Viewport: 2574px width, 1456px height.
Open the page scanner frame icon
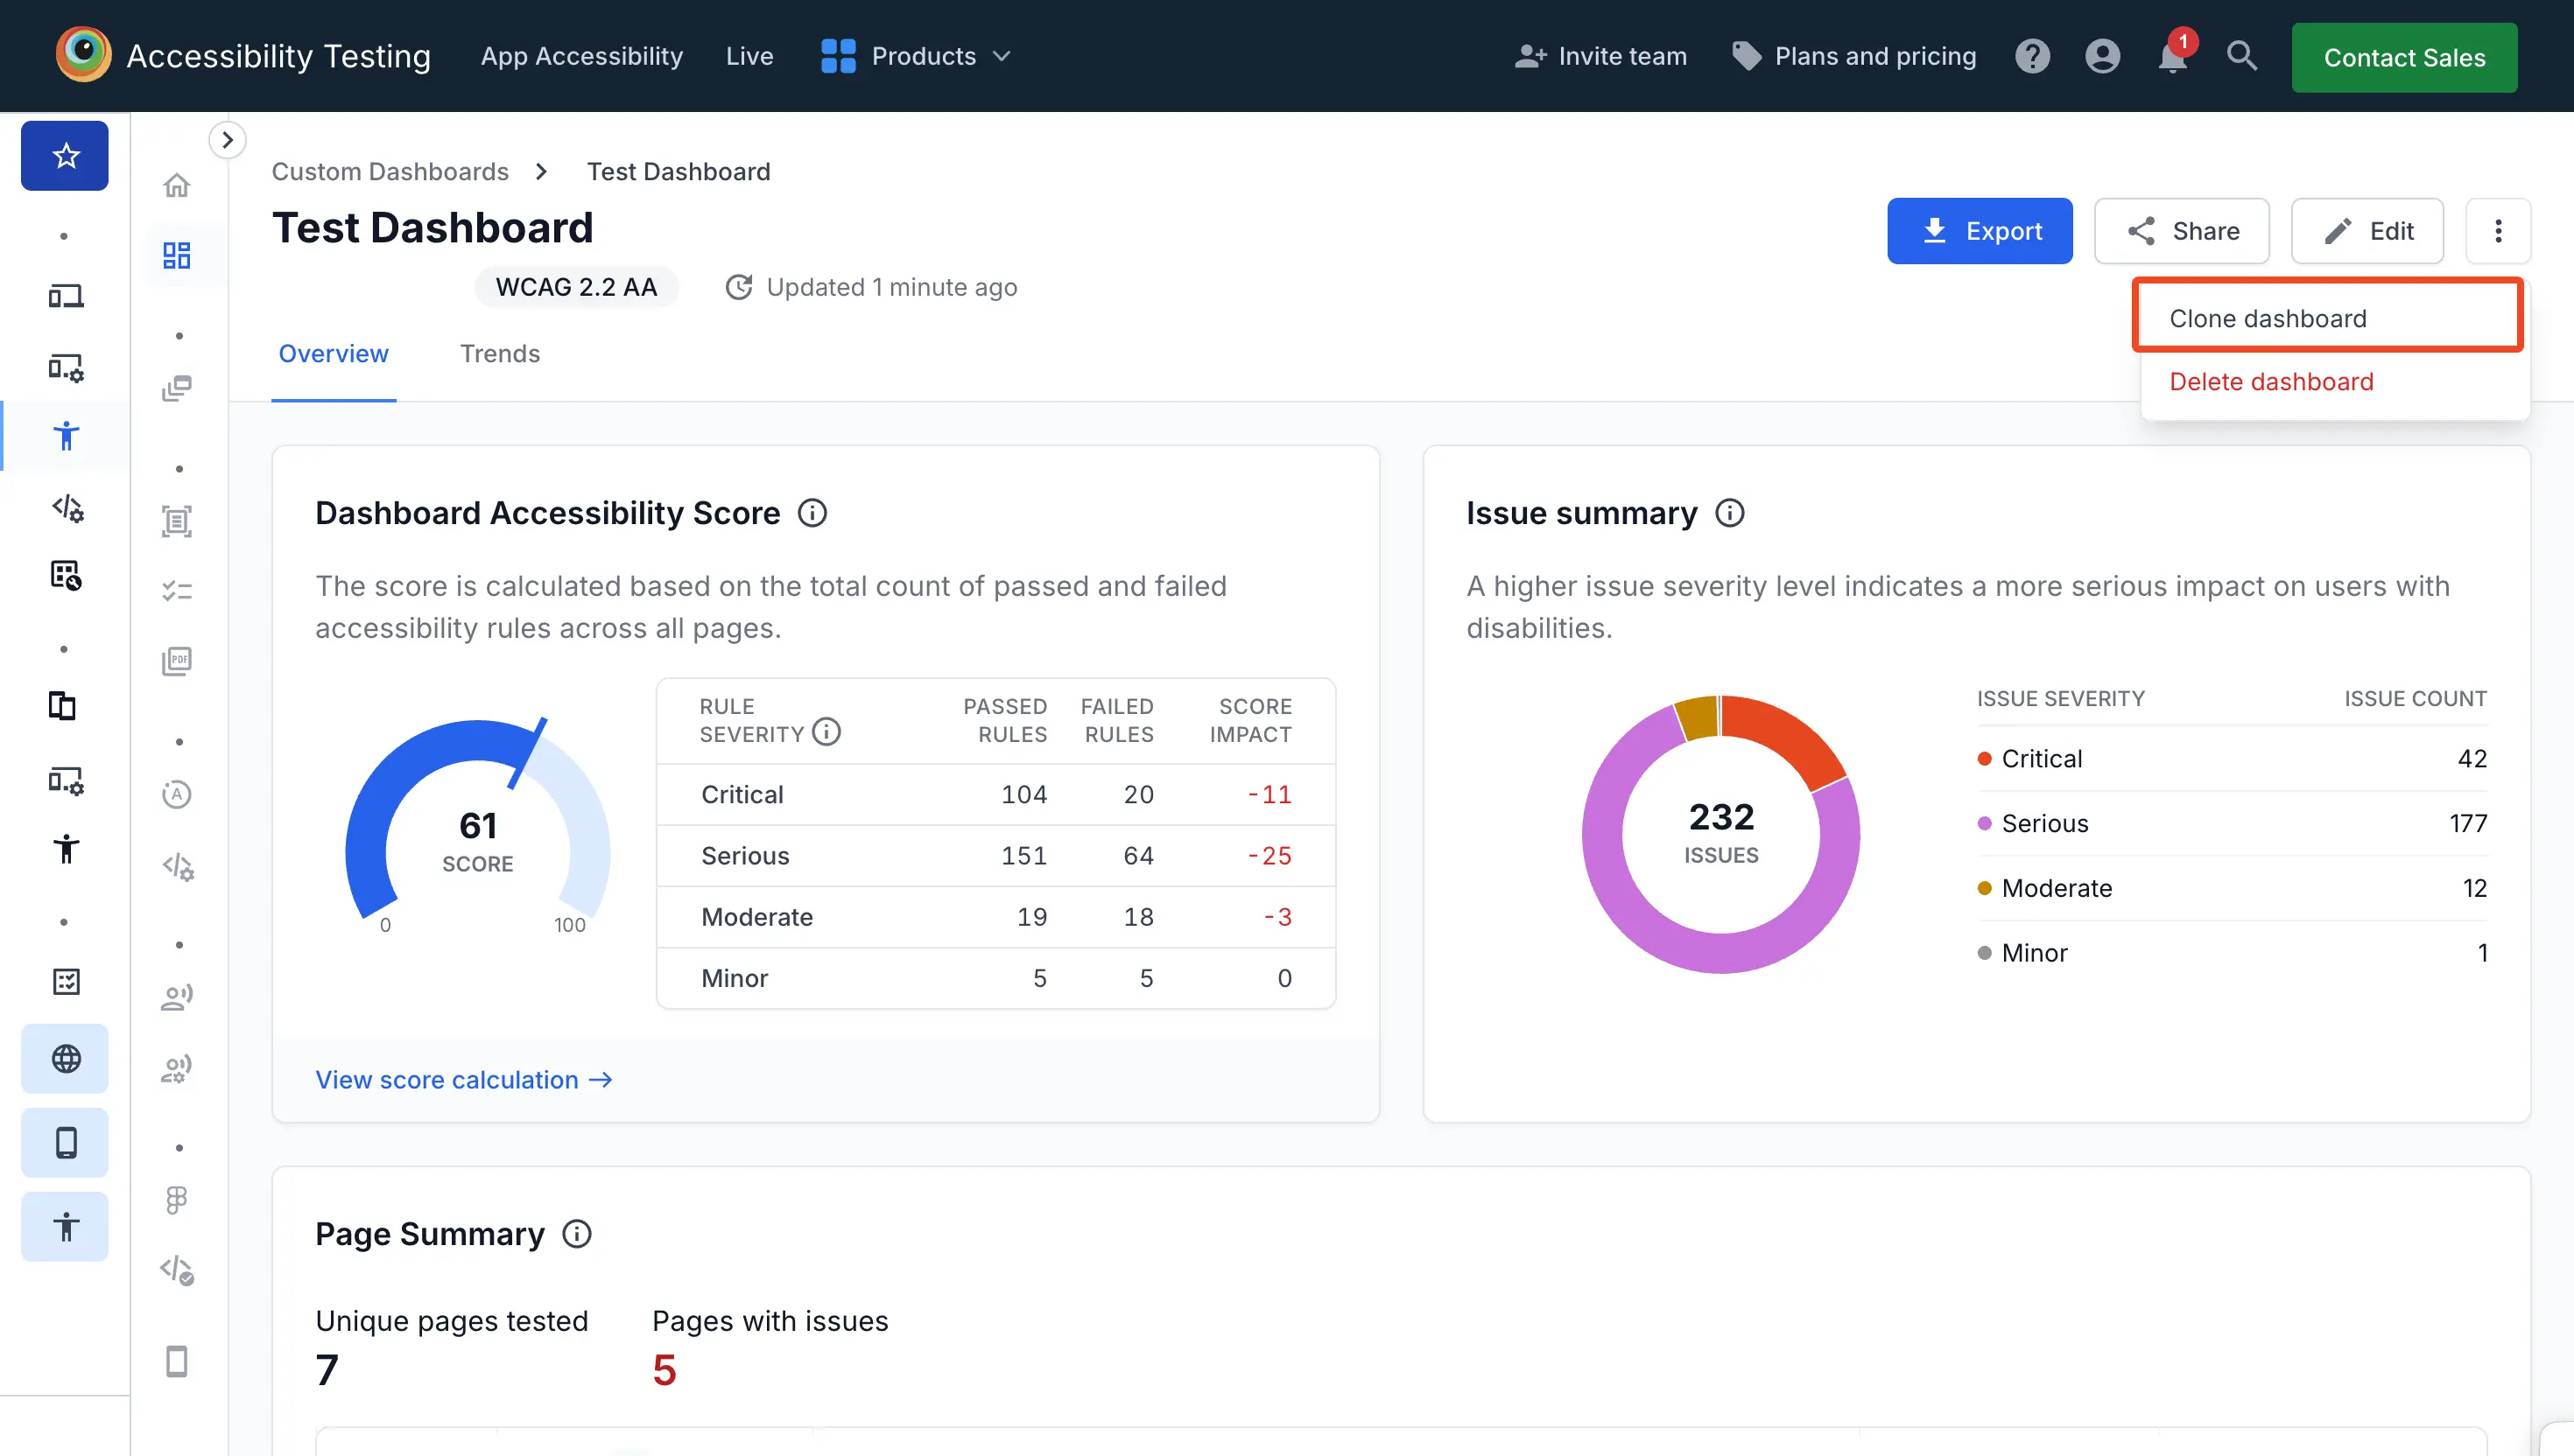[177, 521]
